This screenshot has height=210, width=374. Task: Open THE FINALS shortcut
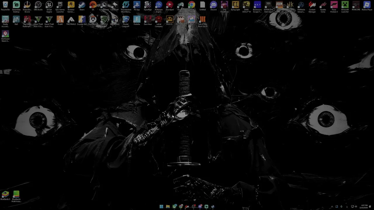coord(71,21)
